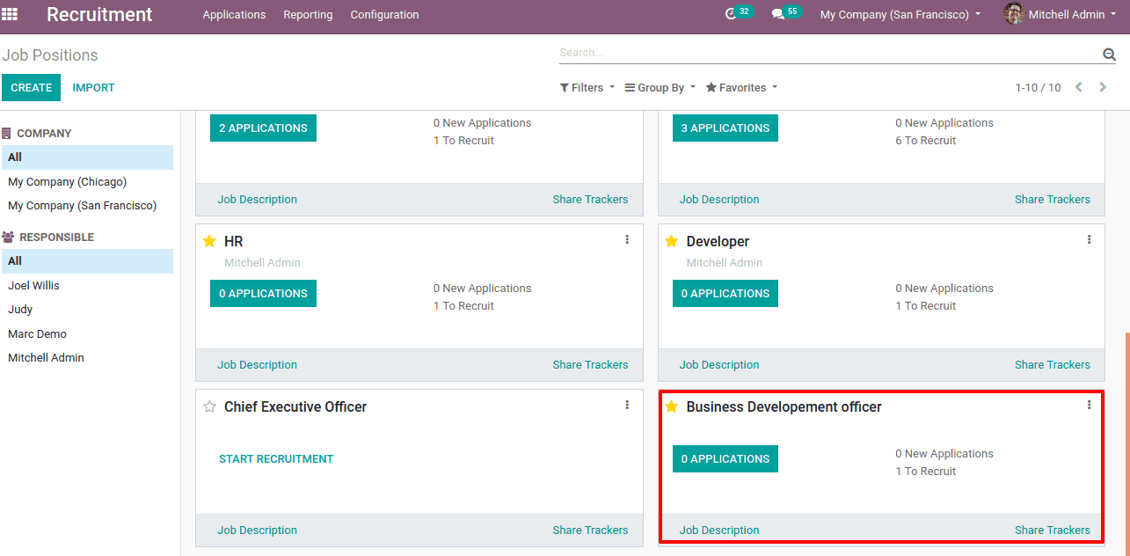Filter by My Company (San Francisco) in sidebar

pyautogui.click(x=87, y=205)
